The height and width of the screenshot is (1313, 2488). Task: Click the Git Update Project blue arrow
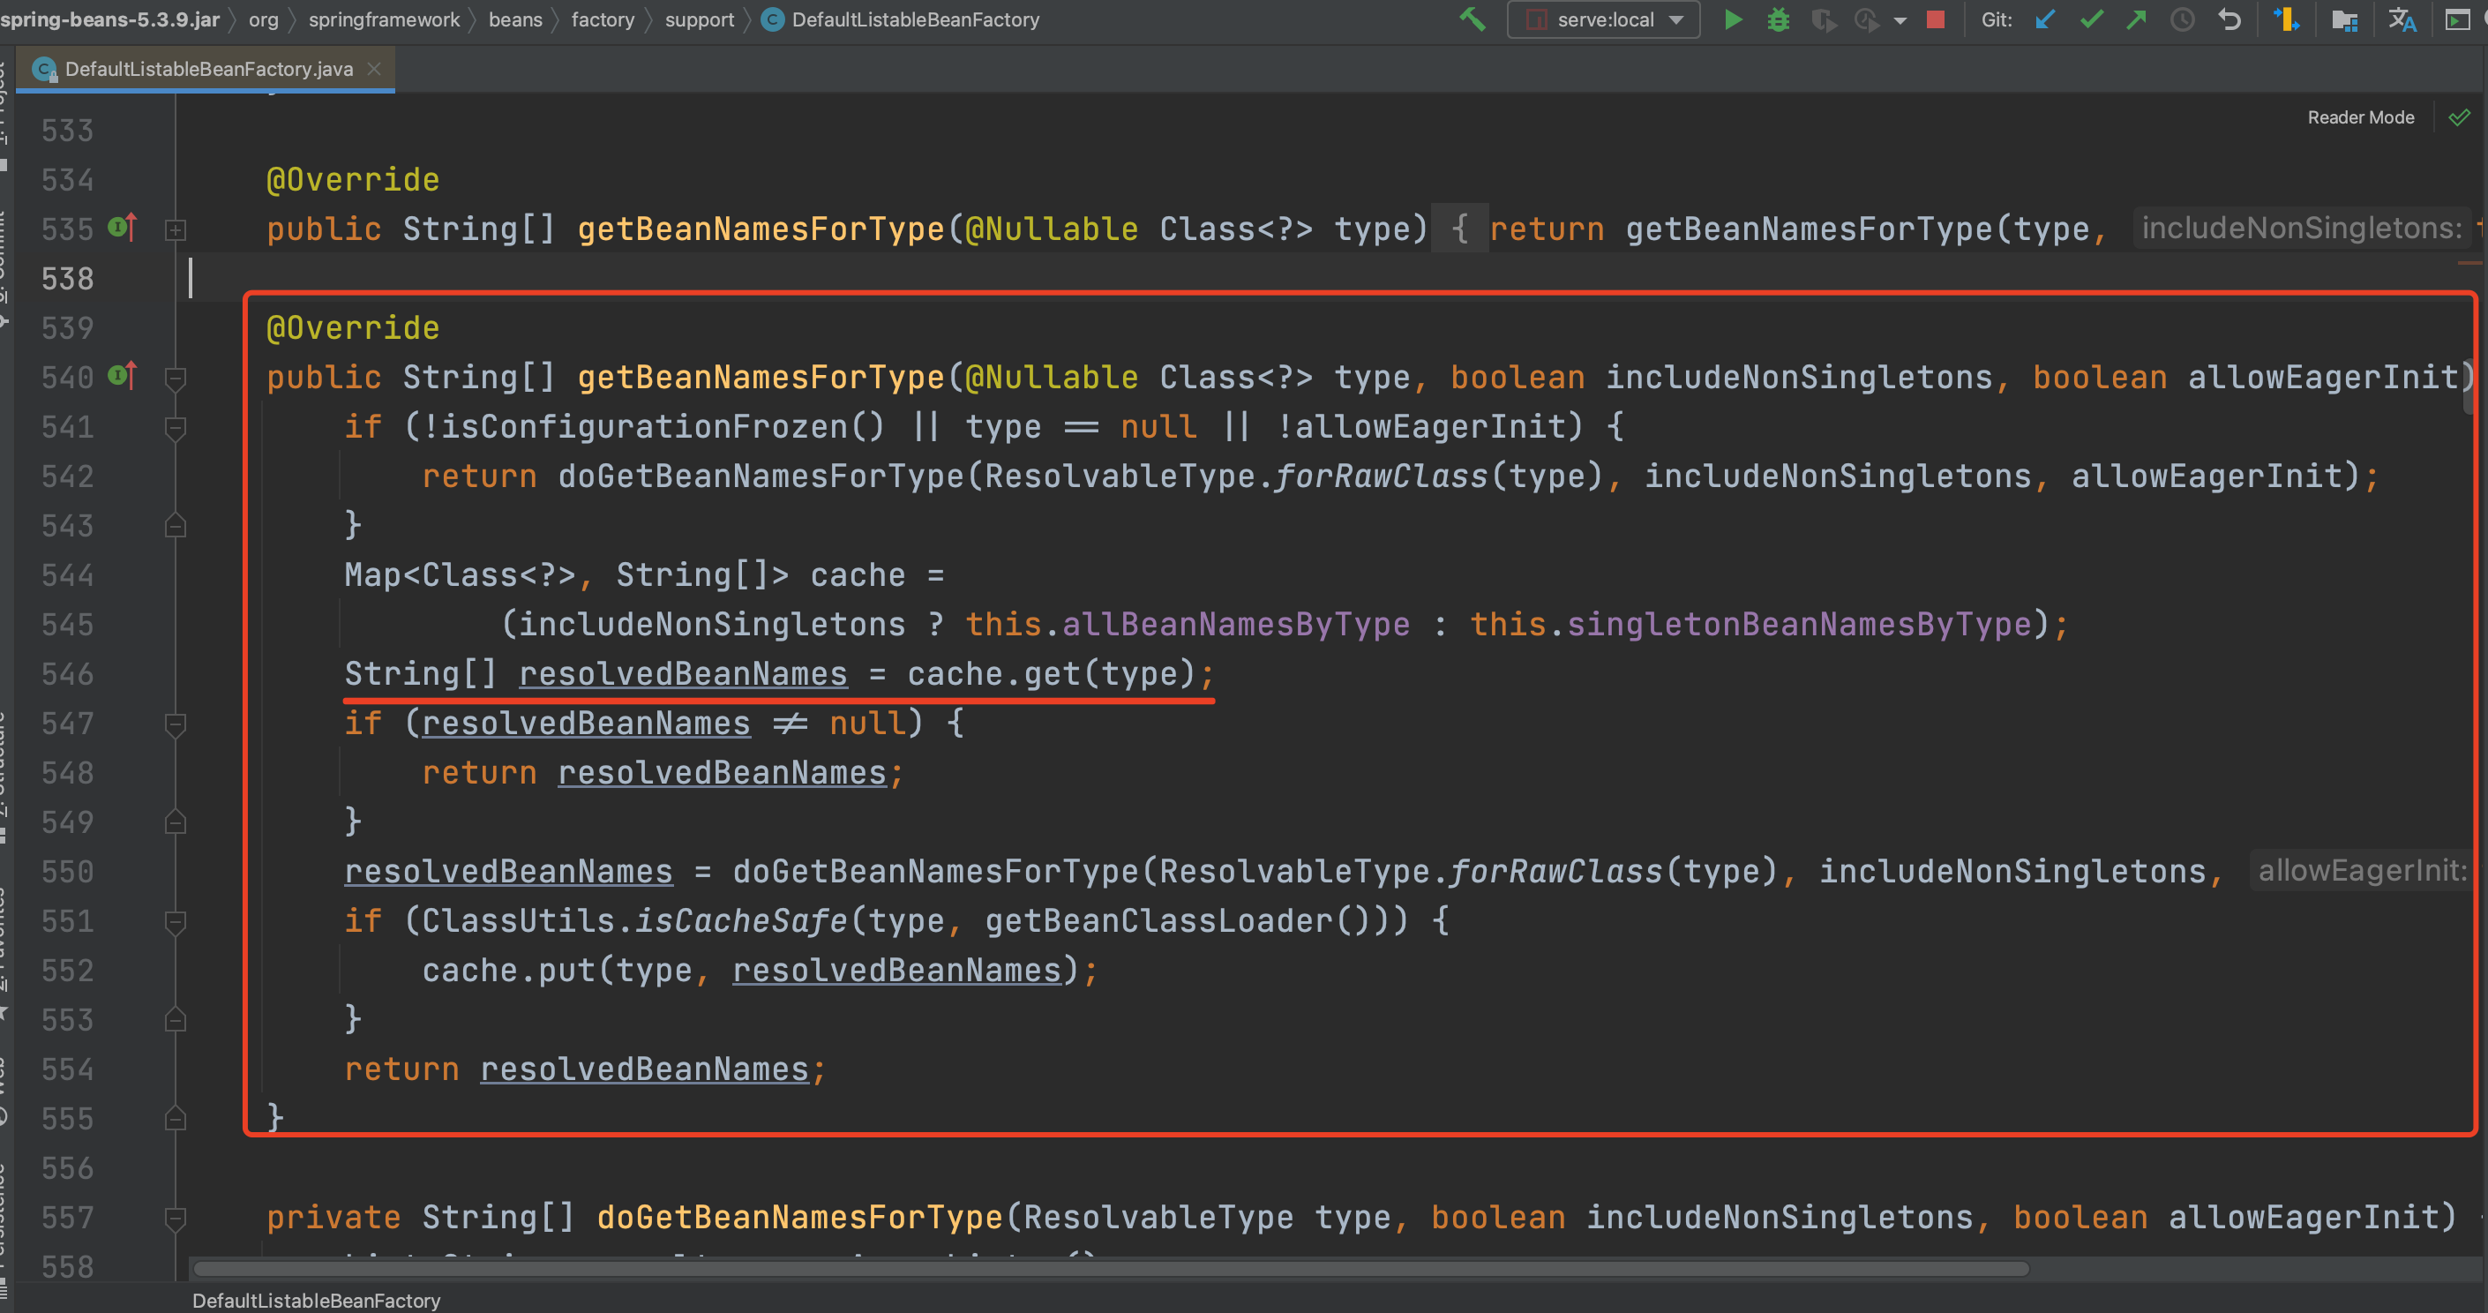pos(2045,19)
